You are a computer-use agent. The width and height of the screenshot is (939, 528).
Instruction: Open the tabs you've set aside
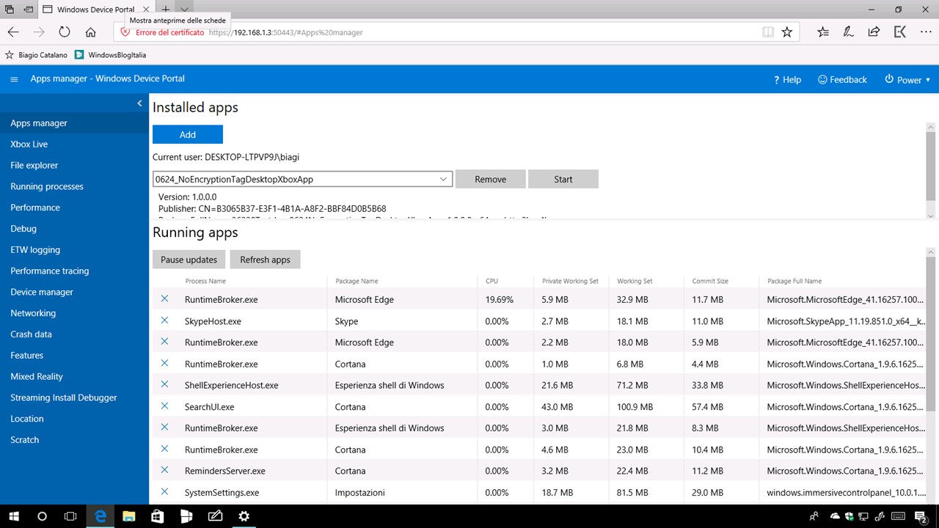tap(10, 10)
